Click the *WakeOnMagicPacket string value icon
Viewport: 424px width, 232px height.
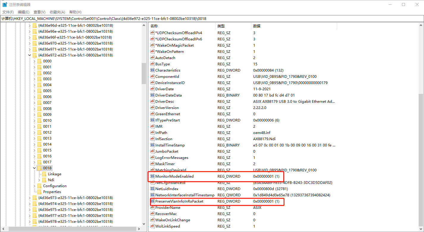pyautogui.click(x=152, y=45)
